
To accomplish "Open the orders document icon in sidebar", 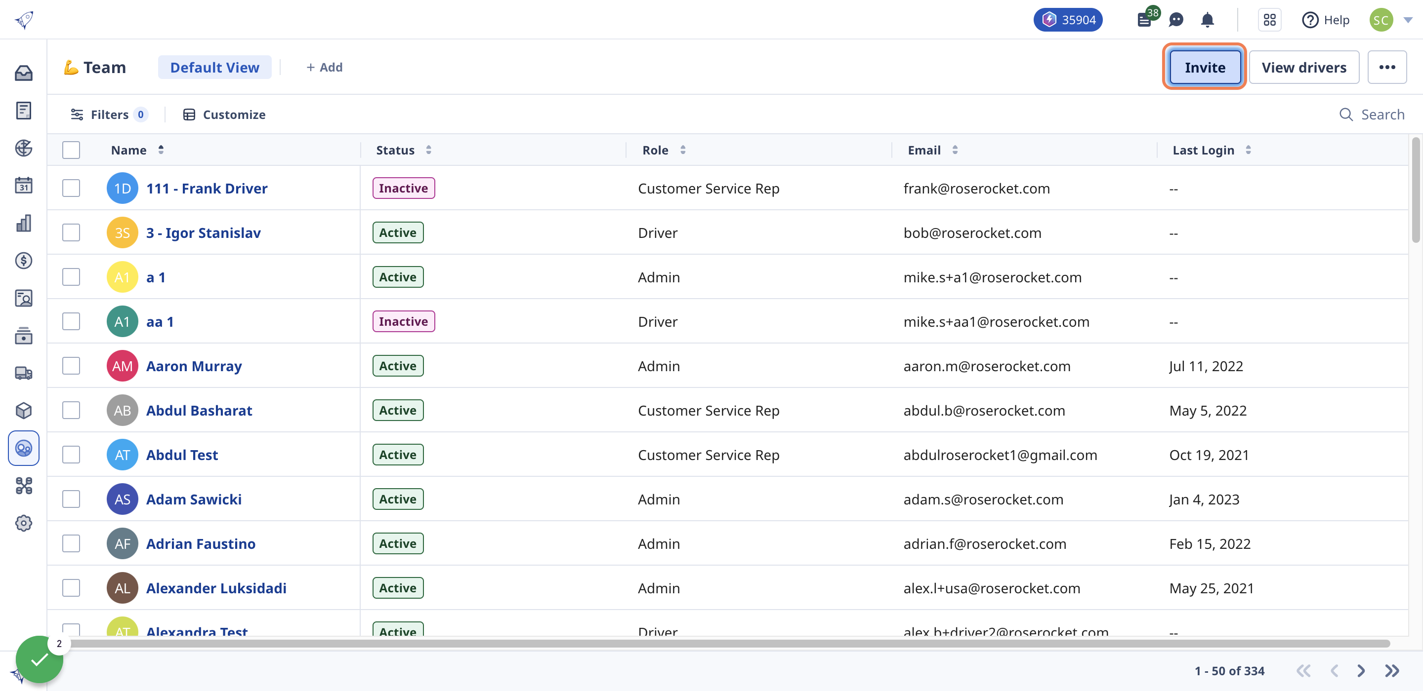I will 23,111.
